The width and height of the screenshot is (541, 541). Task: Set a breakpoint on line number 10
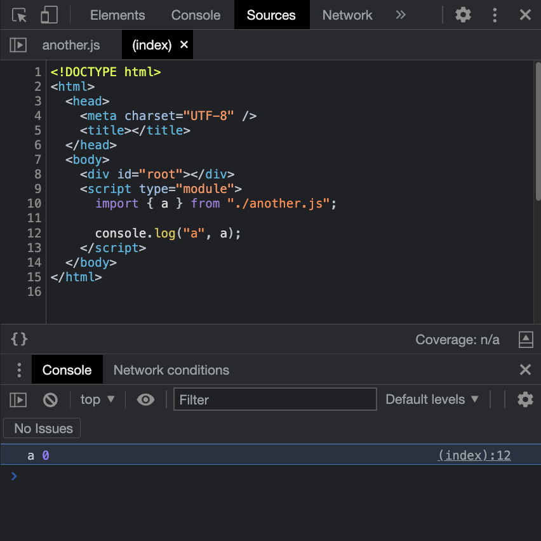point(34,203)
